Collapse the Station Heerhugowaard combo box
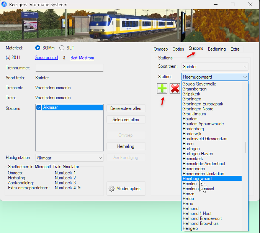Viewport: 260px width, 233px height. click(215, 77)
